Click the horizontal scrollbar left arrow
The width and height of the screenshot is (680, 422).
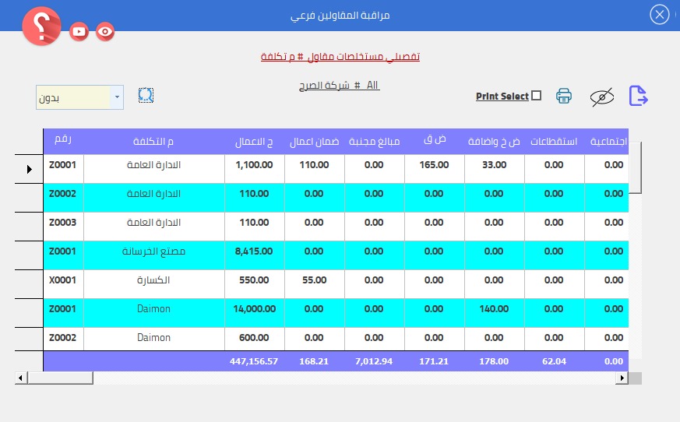[19, 378]
